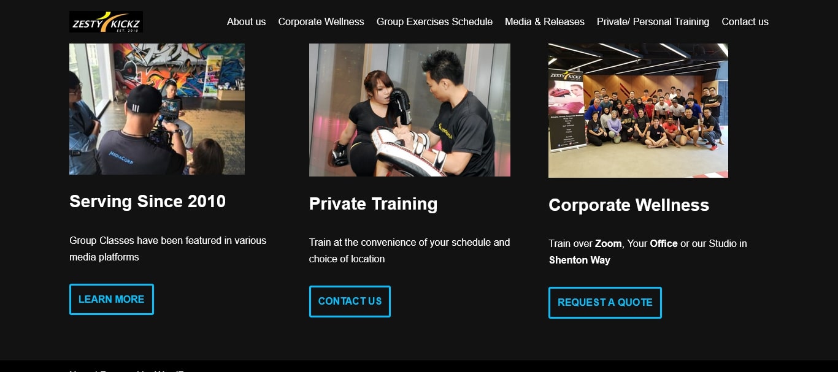Open the About us menu item
838x372 pixels.
246,21
